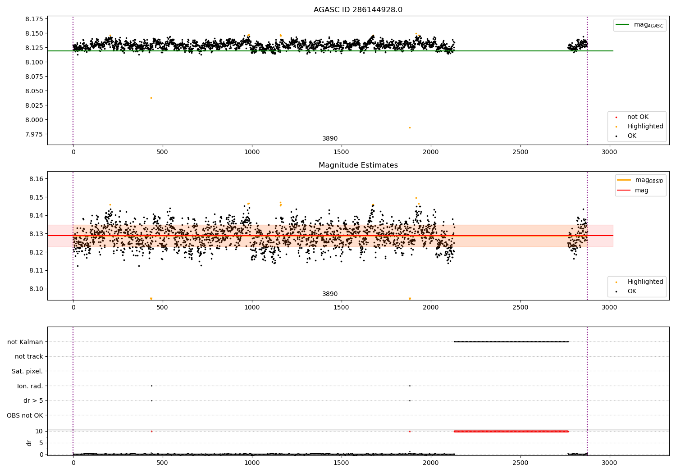The height and width of the screenshot is (473, 676).
Task: Click the 'Sat. pixel.' row label
Action: click(27, 372)
